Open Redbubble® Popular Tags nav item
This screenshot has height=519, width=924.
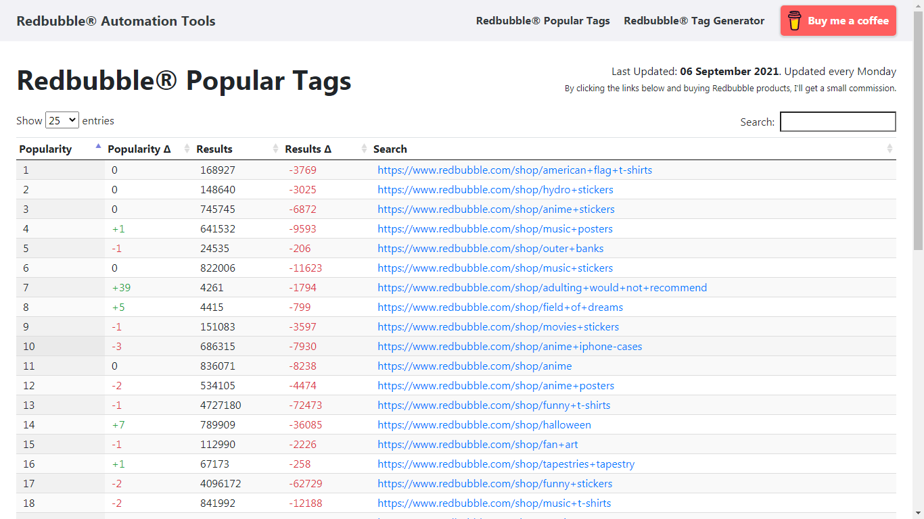coord(543,20)
